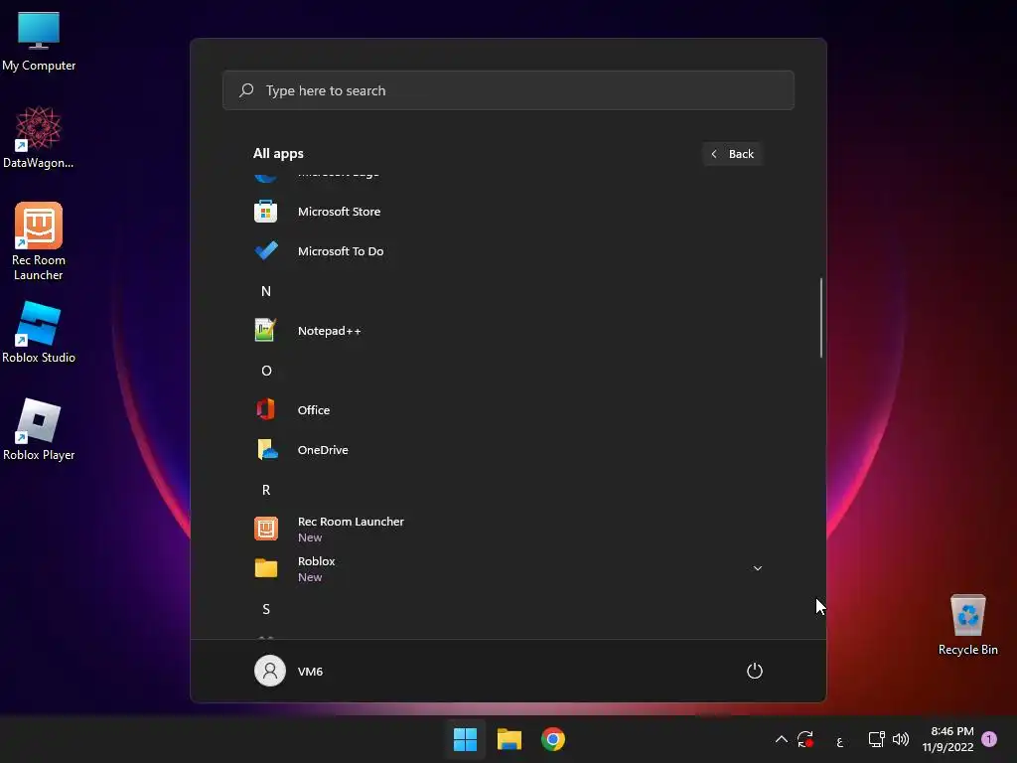Open Microsoft Store from the apps list
The height and width of the screenshot is (763, 1017).
click(508, 212)
